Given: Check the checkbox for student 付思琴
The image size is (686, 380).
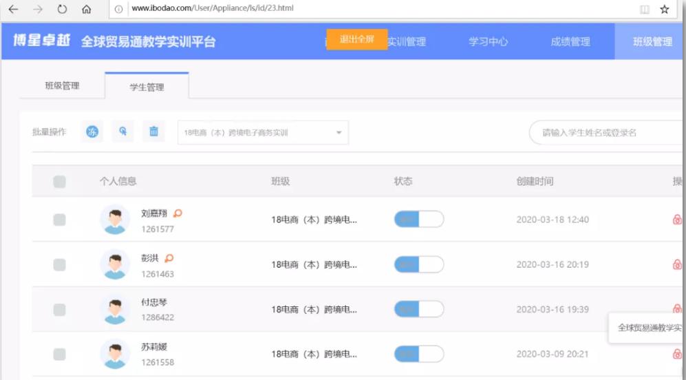Looking at the screenshot, I should 60,310.
